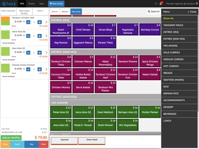Click the blue Pay button
This screenshot has height=149, width=199.
pos(31,144)
